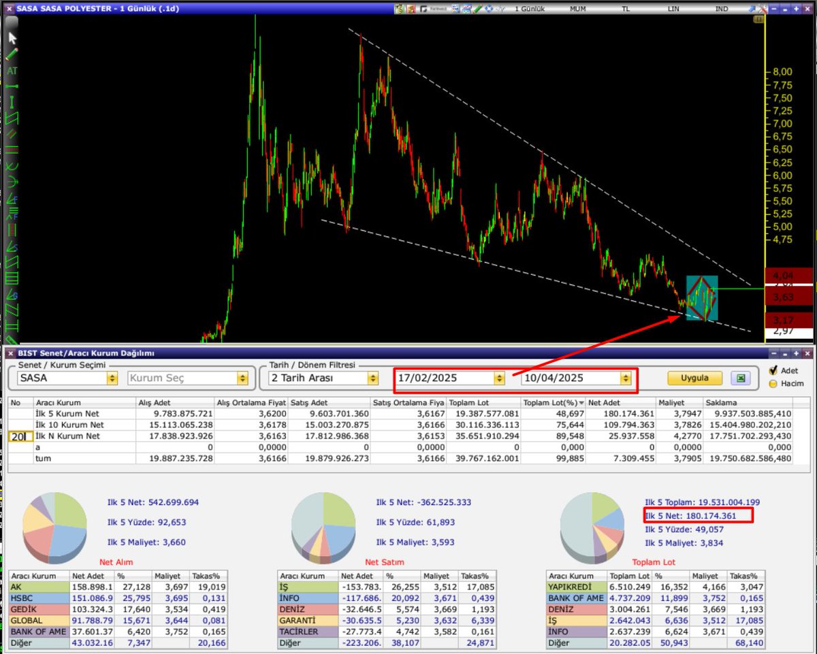
Task: Switch the TL currency option
Action: tap(626, 9)
